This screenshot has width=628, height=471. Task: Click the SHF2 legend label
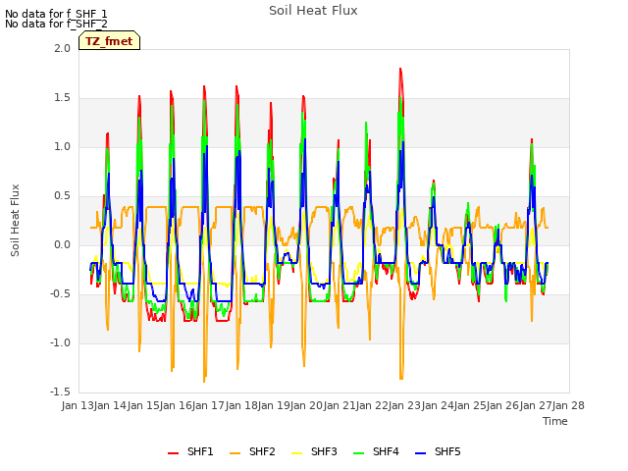[262, 451]
